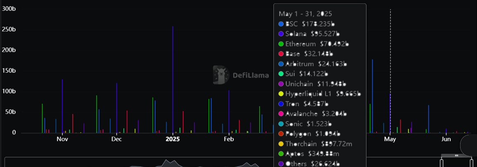This screenshot has height=167, width=477.
Task: Click the '250b' y-axis label
Action: (9, 29)
